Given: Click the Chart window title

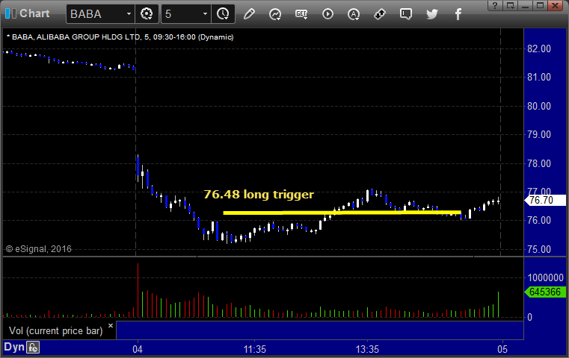Looking at the screenshot, I should coord(34,13).
